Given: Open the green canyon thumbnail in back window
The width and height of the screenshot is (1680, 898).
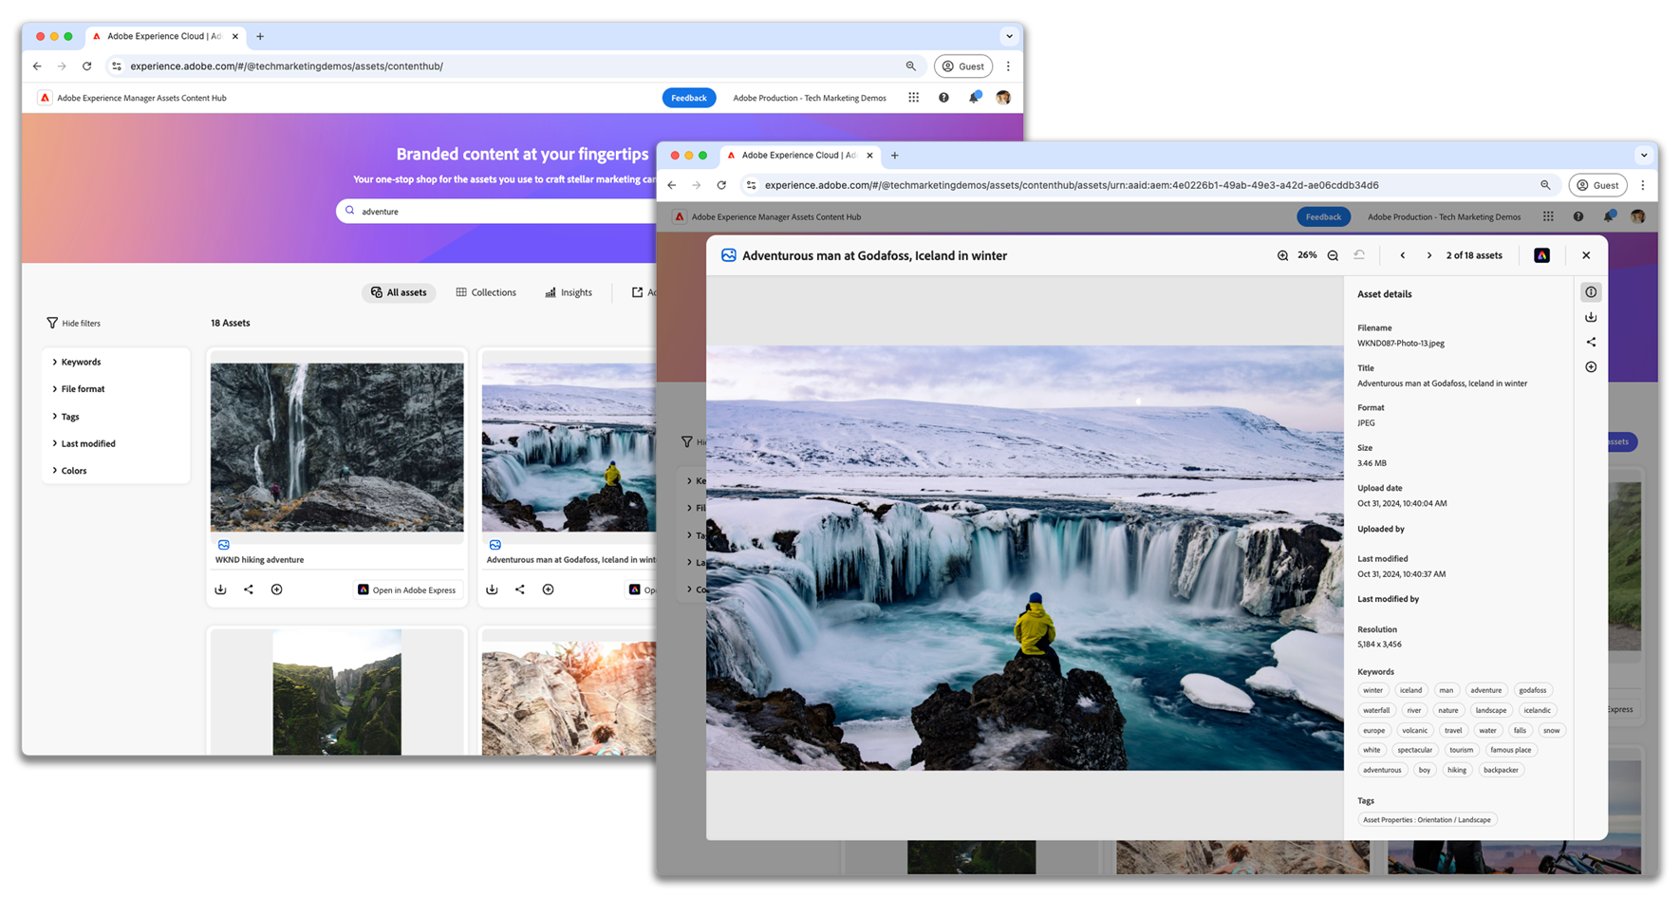Looking at the screenshot, I should pyautogui.click(x=337, y=692).
